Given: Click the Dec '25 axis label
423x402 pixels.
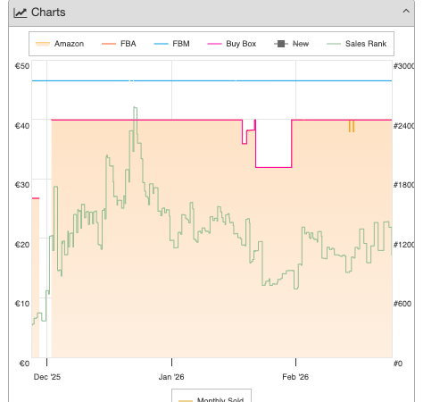Looking at the screenshot, I should [47, 377].
